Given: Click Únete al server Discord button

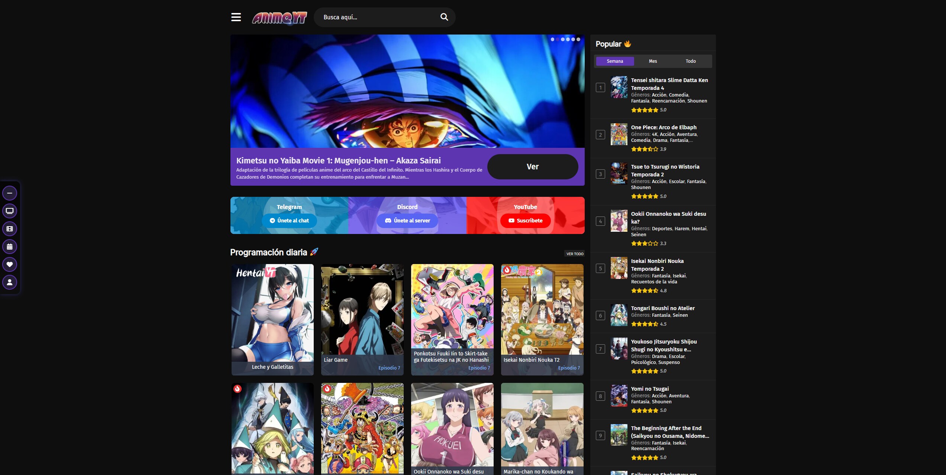Looking at the screenshot, I should [407, 221].
